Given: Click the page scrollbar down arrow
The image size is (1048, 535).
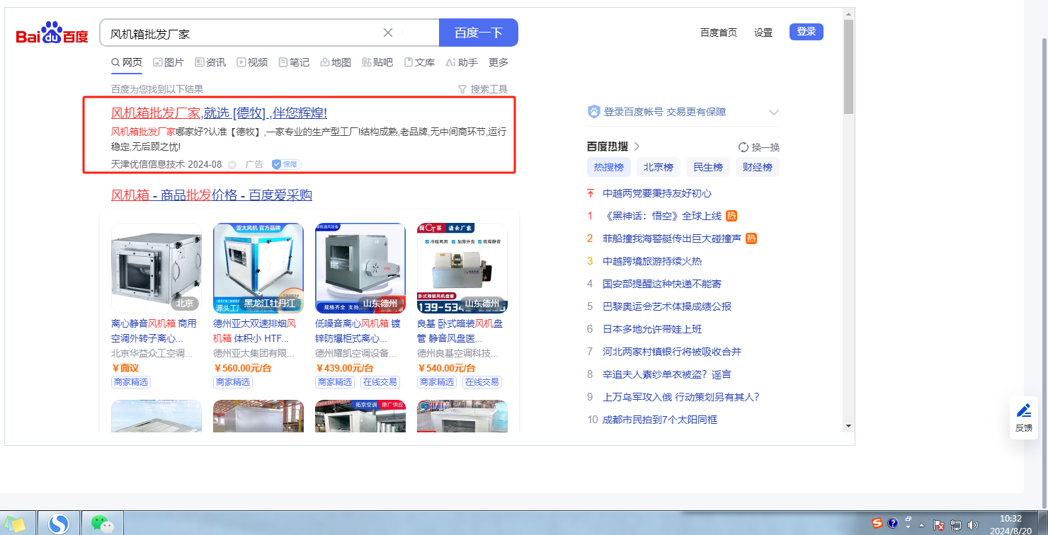Looking at the screenshot, I should (x=848, y=426).
